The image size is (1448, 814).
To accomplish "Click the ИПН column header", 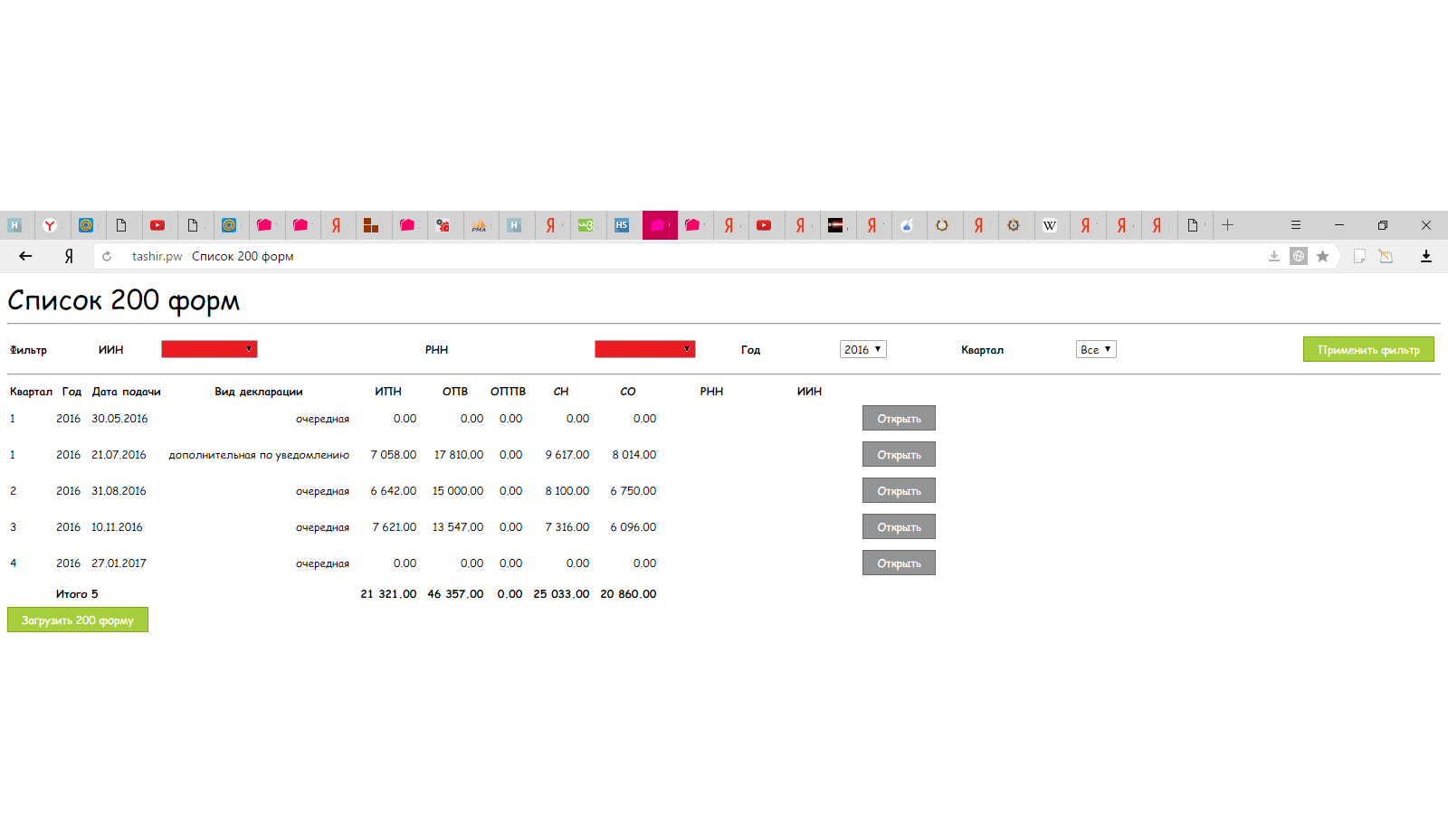I will (x=388, y=392).
